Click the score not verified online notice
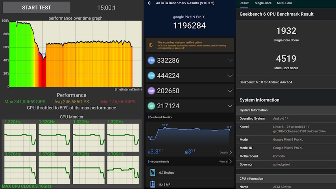Viewport: 336px width, 189px height. click(x=190, y=45)
